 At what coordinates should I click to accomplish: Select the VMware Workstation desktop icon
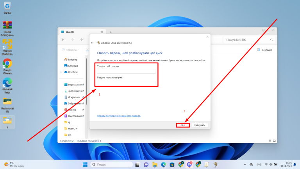(7, 47)
